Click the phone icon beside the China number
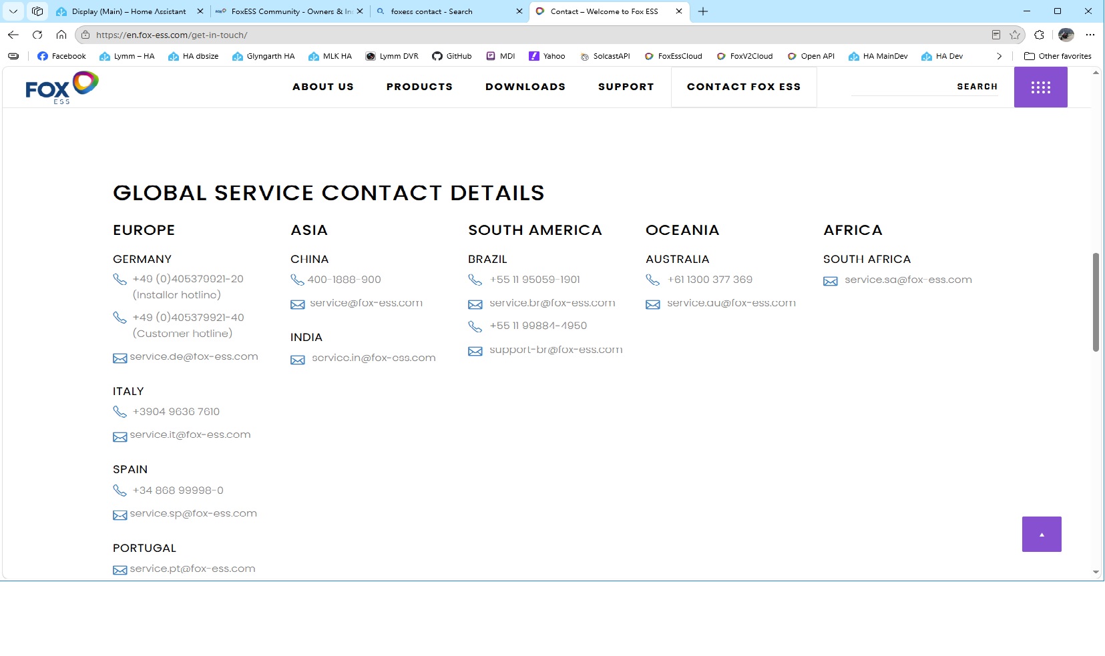The image size is (1105, 656). 297,280
